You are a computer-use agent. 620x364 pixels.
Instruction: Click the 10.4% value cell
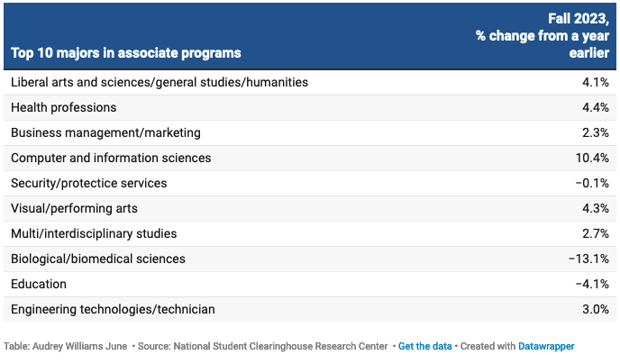(x=592, y=158)
